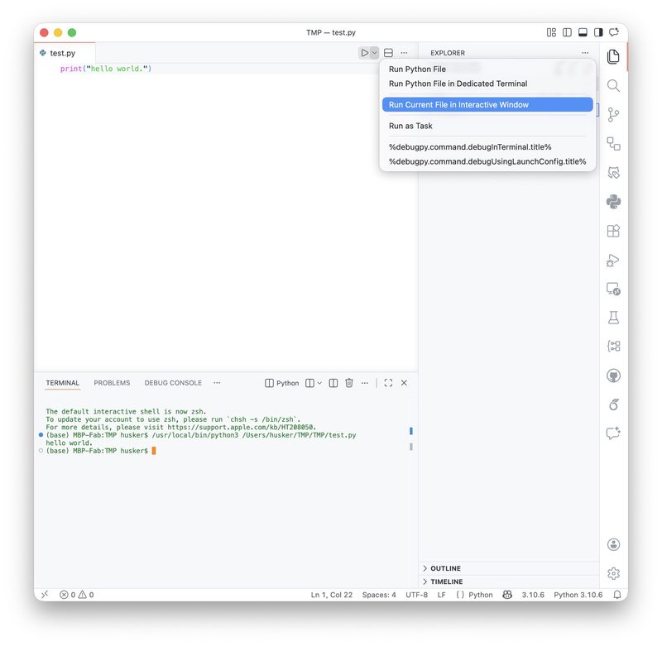Open the Manage gear icon

[x=613, y=573]
